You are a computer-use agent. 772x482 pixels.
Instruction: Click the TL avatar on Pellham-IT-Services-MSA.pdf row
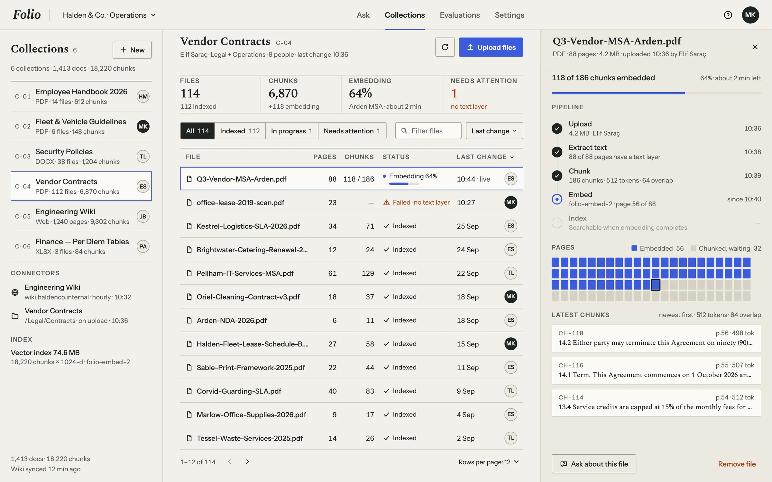510,273
